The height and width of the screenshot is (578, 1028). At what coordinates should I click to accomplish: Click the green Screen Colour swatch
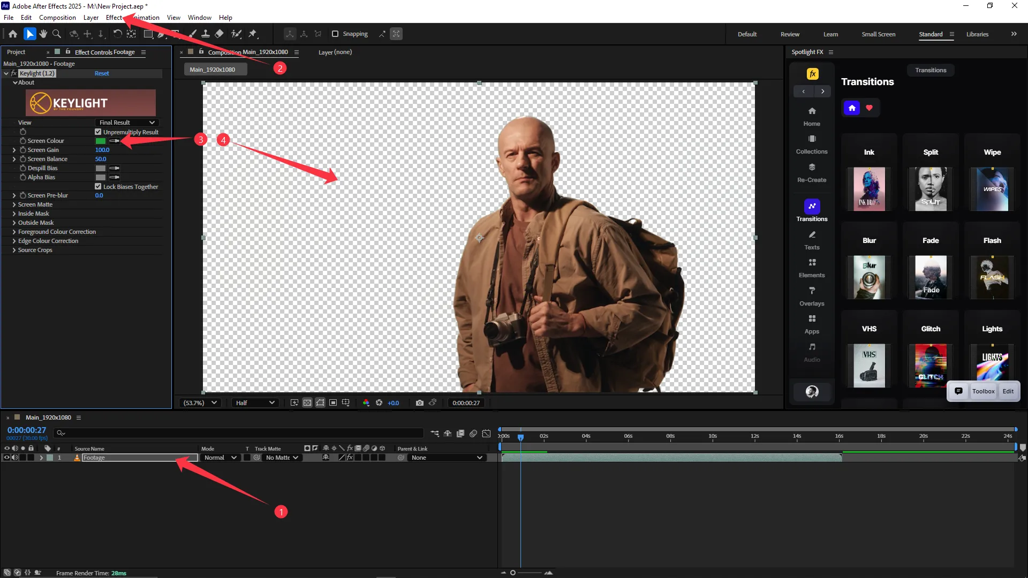tap(101, 141)
